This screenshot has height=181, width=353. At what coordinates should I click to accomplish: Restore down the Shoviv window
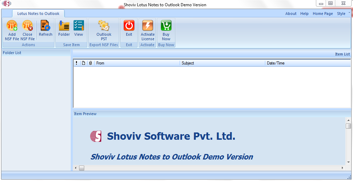coord(330,3)
